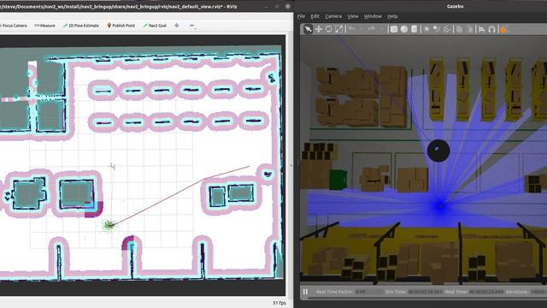
Task: Select the Publish Point tool in RViz
Action: click(121, 26)
